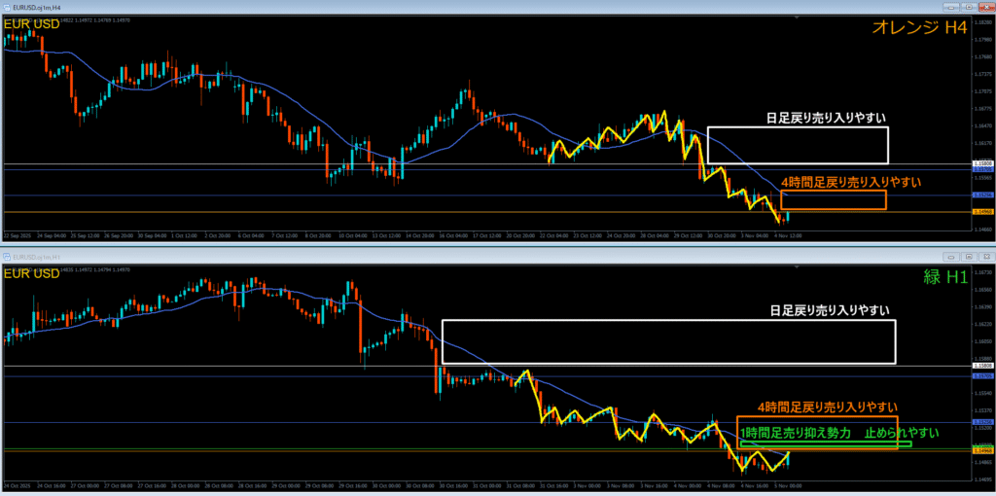Viewport: 996px width, 496px height.
Task: Maximize the EURUSD H4 chart window
Action: 968,8
